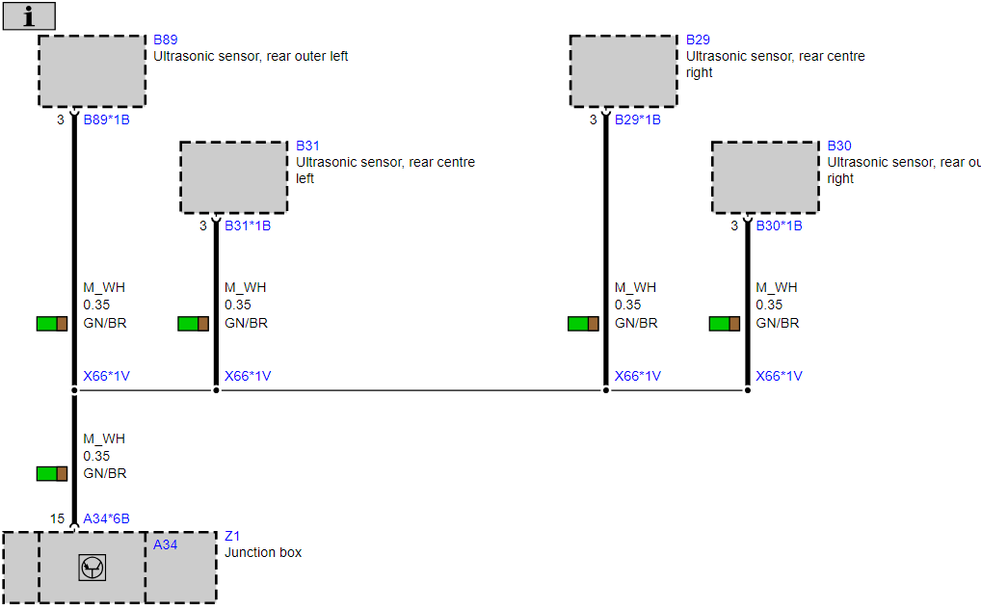Image resolution: width=981 pixels, height=610 pixels.
Task: Click the M_WH signal label above connector A34*6B
Action: pyautogui.click(x=104, y=439)
